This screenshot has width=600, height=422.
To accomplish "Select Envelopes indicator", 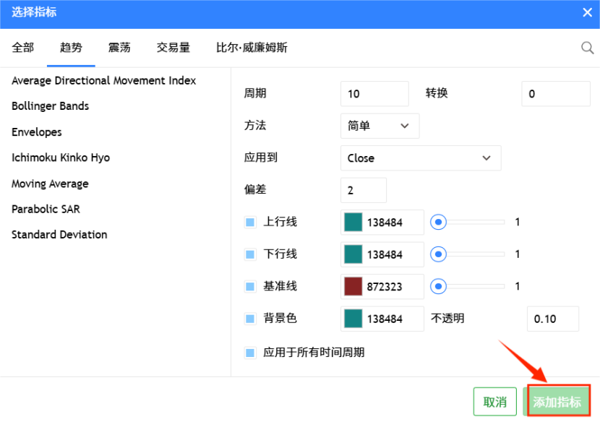I will (x=37, y=132).
